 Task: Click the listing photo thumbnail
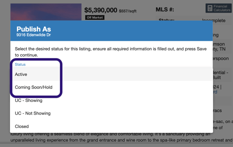[x=46, y=12]
